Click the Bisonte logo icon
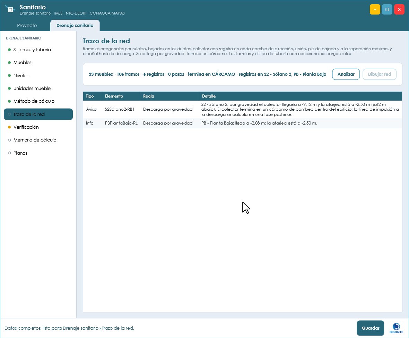This screenshot has height=338, width=409. point(396,328)
